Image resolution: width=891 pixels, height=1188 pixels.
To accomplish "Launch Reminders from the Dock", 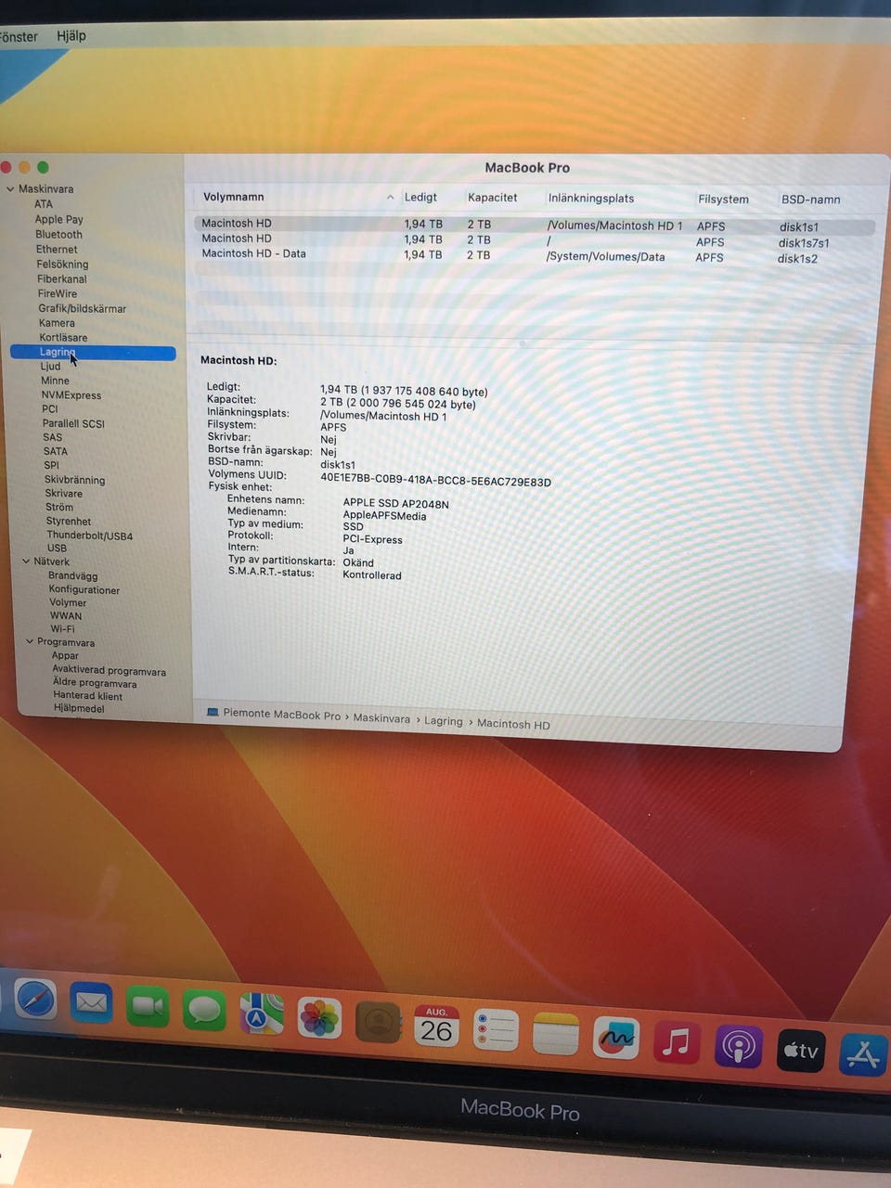I will pyautogui.click(x=496, y=1030).
